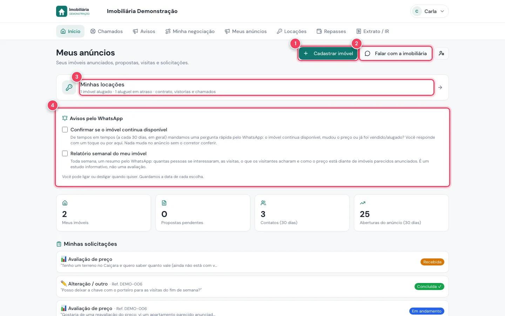The image size is (505, 316).
Task: Click the arrow at Minhas locações row end
Action: [440, 87]
